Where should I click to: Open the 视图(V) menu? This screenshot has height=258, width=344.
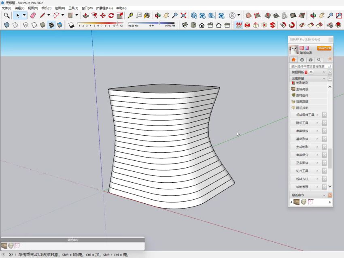33,8
